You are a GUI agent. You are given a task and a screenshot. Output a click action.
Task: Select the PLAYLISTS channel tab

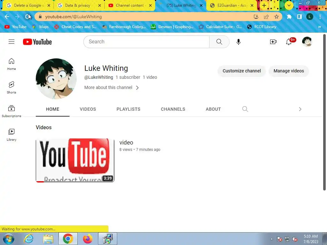pos(128,109)
